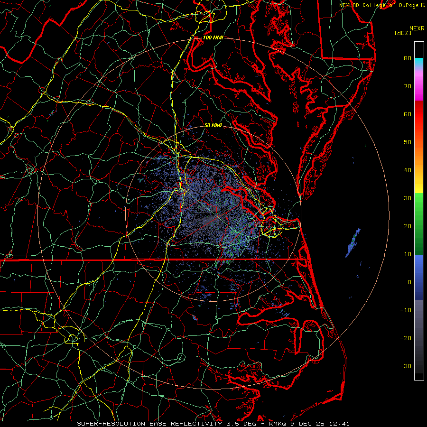Click the 12:41 time stamp in caption

click(x=339, y=424)
